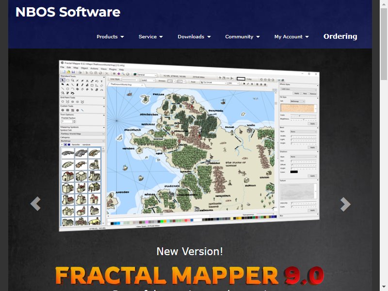Click the 'FRACTAL MAPPER 9.0' heading
Screen dimensions: 388x291
(190, 275)
